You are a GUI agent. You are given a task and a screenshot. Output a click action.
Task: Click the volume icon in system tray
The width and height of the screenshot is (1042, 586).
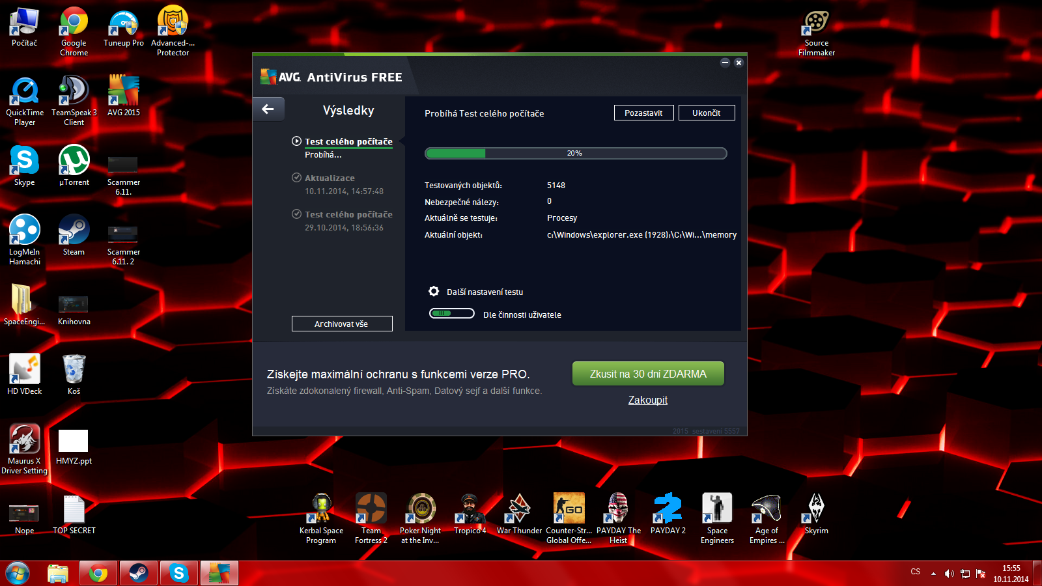(950, 574)
